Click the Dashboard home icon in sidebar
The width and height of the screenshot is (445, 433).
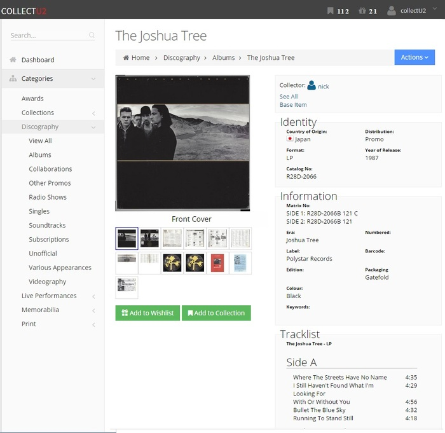click(x=13, y=60)
